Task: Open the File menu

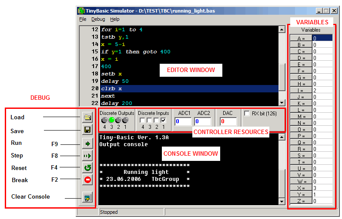Action: click(x=83, y=20)
